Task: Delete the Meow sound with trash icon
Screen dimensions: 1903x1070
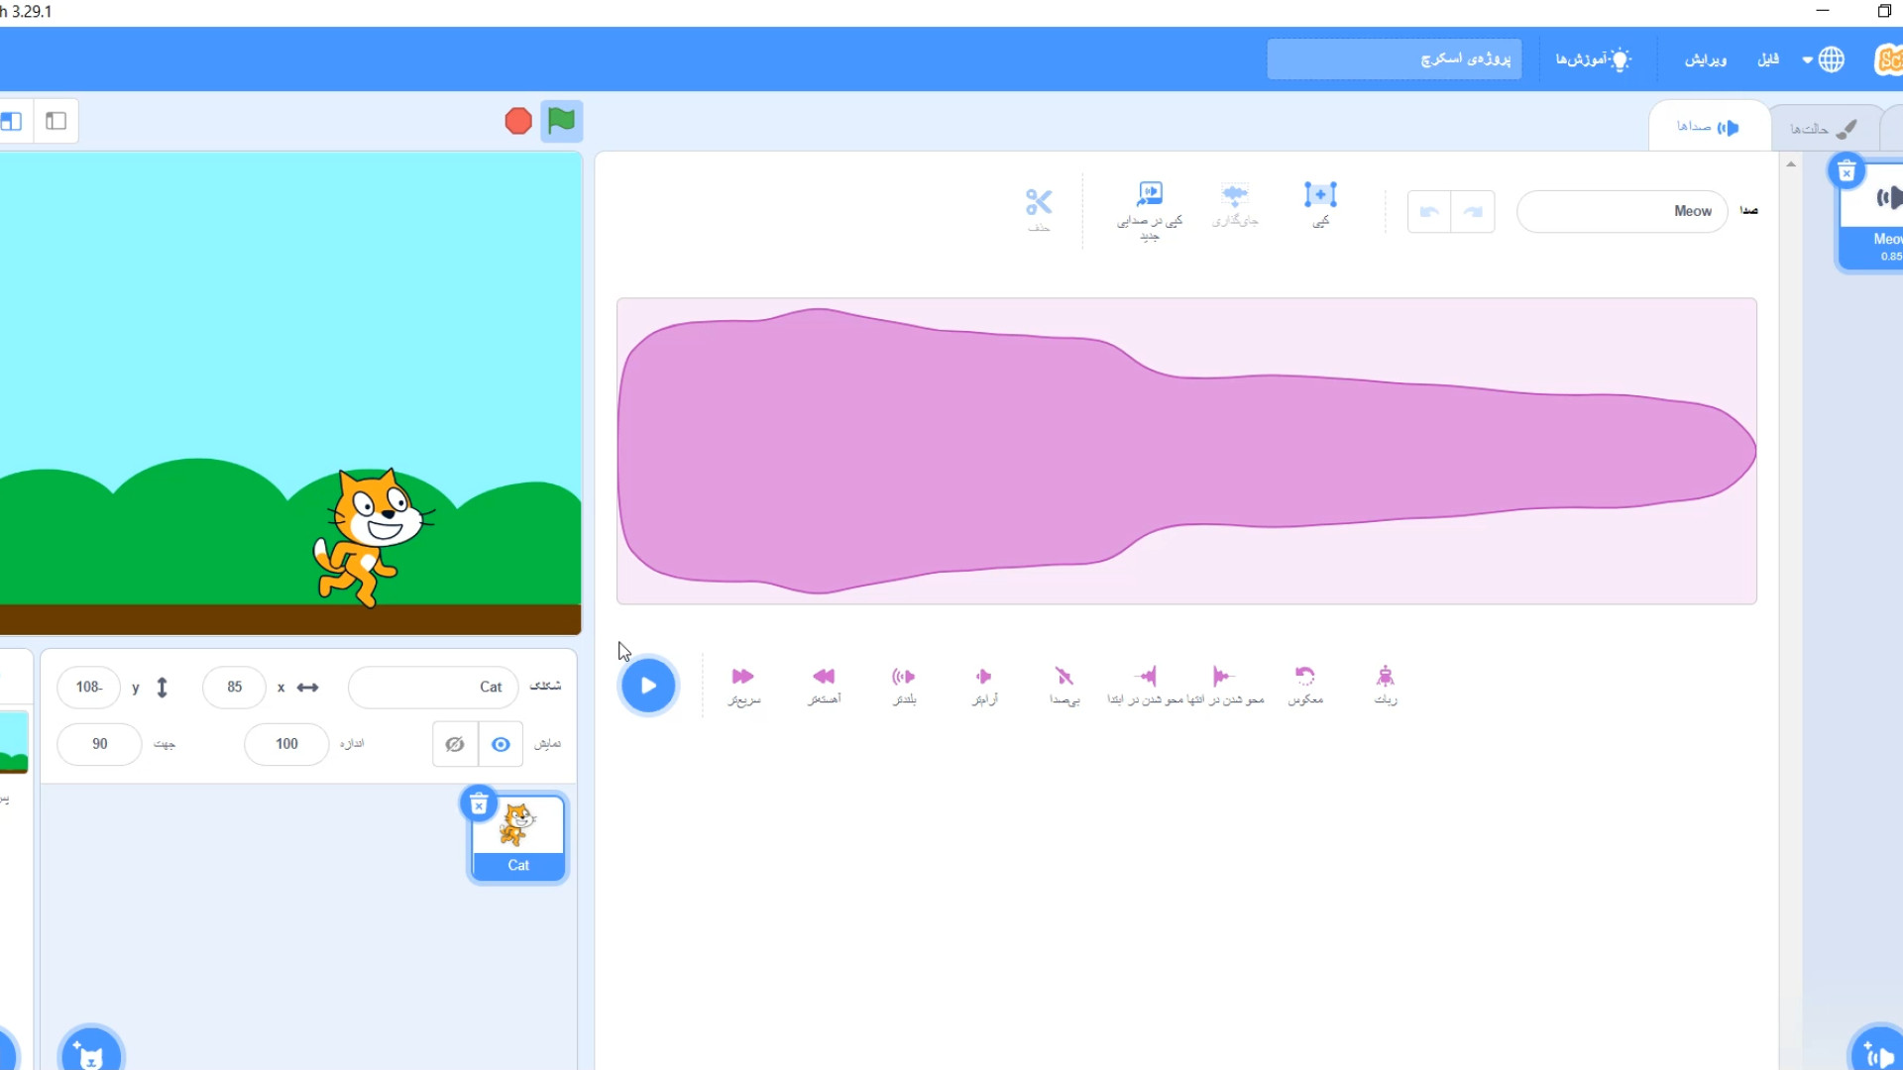Action: (1847, 171)
